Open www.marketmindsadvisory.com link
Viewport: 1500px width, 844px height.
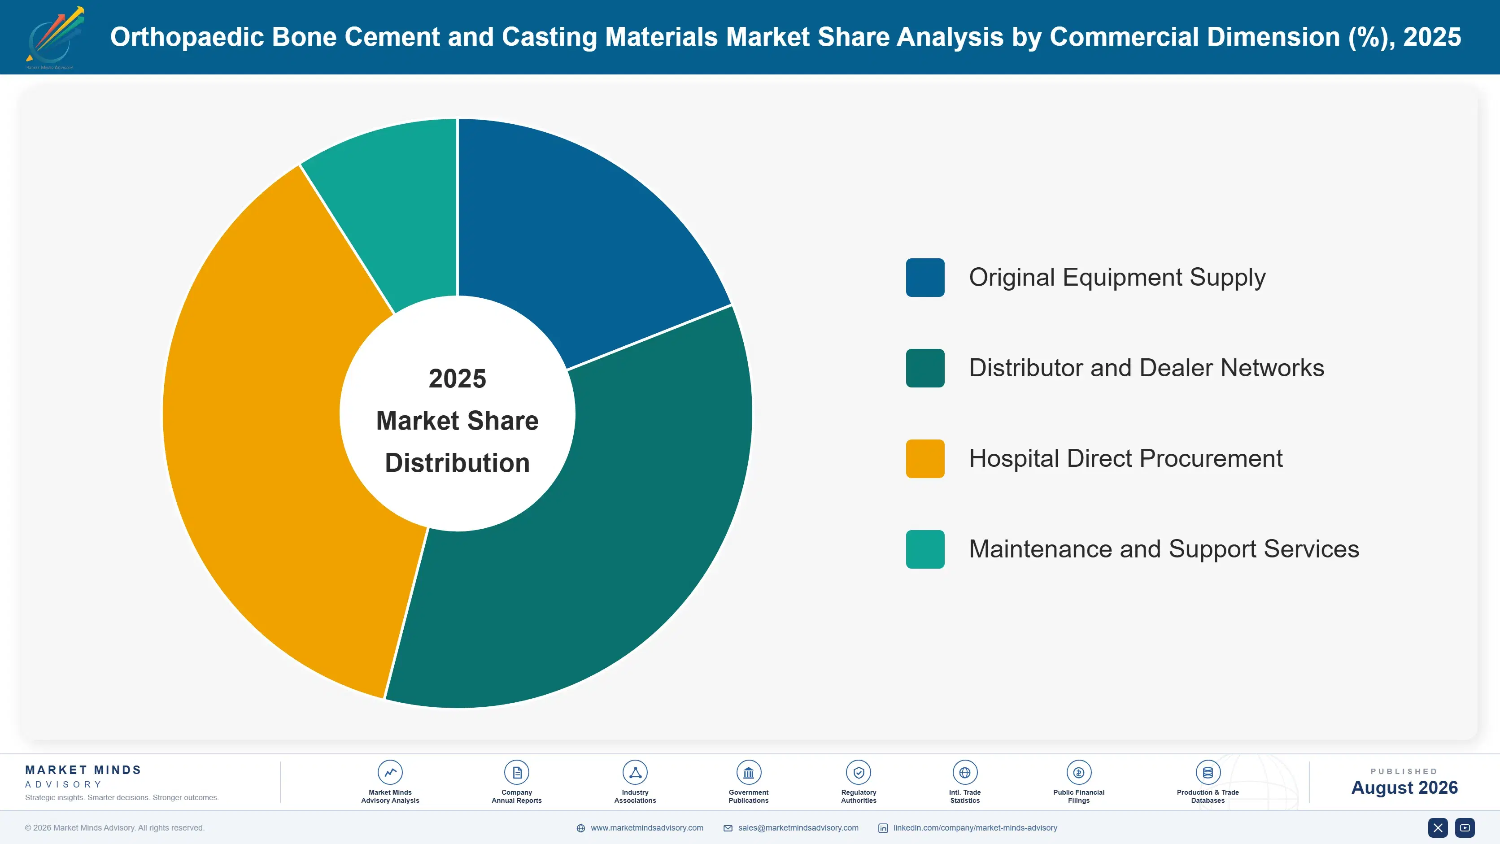[x=647, y=828]
